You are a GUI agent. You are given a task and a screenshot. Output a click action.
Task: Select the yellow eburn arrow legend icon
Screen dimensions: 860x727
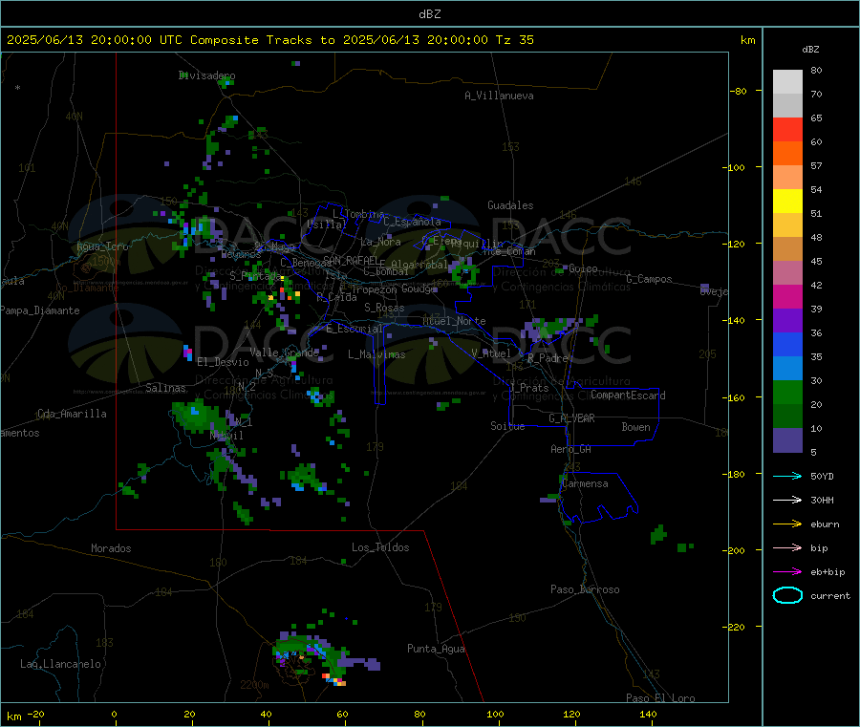787,524
